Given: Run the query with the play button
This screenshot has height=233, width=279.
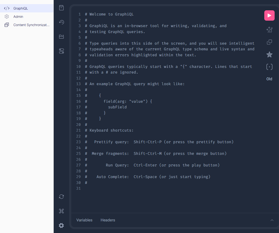Looking at the screenshot, I should (269, 15).
